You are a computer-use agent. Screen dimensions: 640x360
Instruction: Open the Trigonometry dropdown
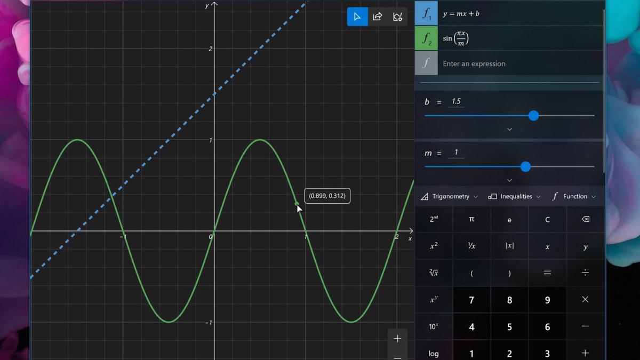click(449, 196)
